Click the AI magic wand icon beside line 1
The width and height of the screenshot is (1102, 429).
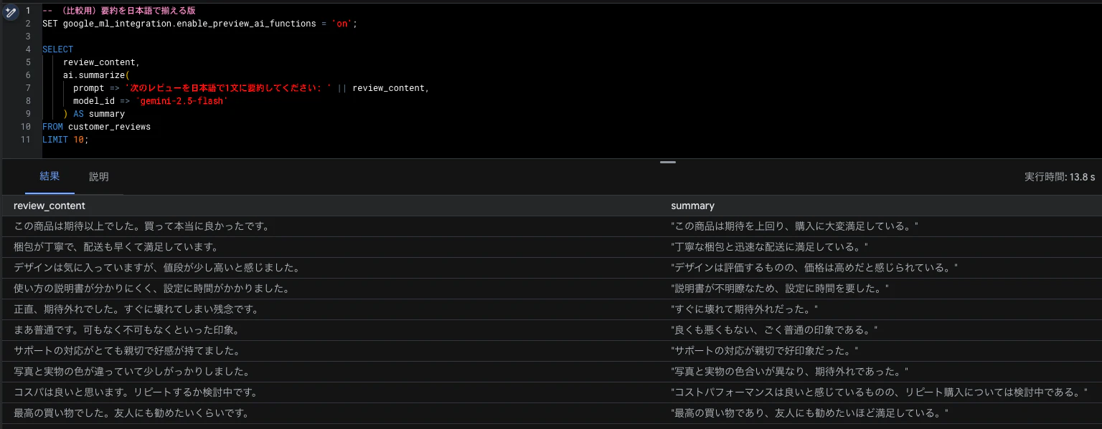(10, 12)
